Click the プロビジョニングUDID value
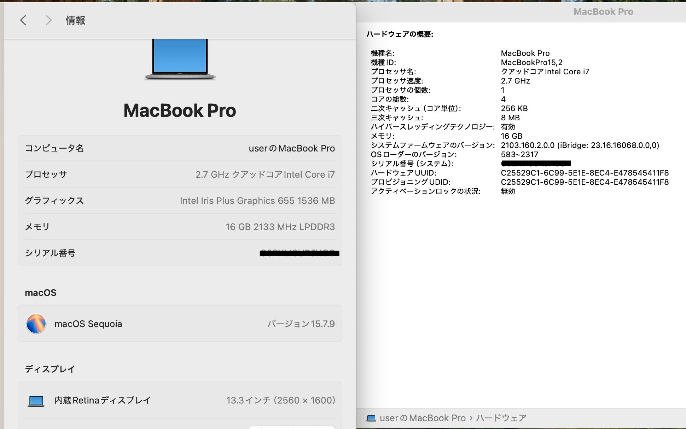Viewport: 686px width, 429px height. click(x=585, y=182)
